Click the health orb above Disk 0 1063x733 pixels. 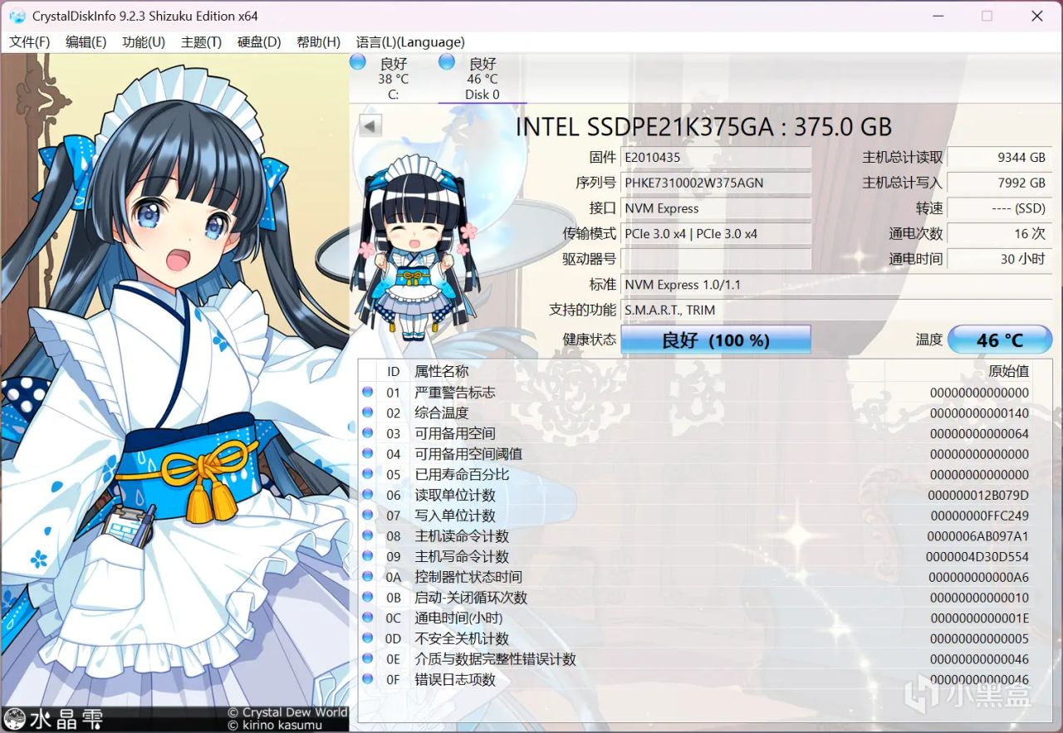[x=447, y=62]
